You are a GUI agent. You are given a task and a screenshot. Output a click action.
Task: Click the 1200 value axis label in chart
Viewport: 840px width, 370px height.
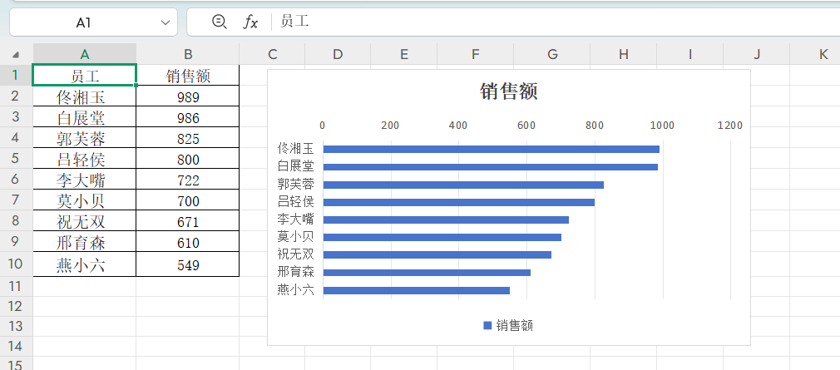tap(729, 125)
